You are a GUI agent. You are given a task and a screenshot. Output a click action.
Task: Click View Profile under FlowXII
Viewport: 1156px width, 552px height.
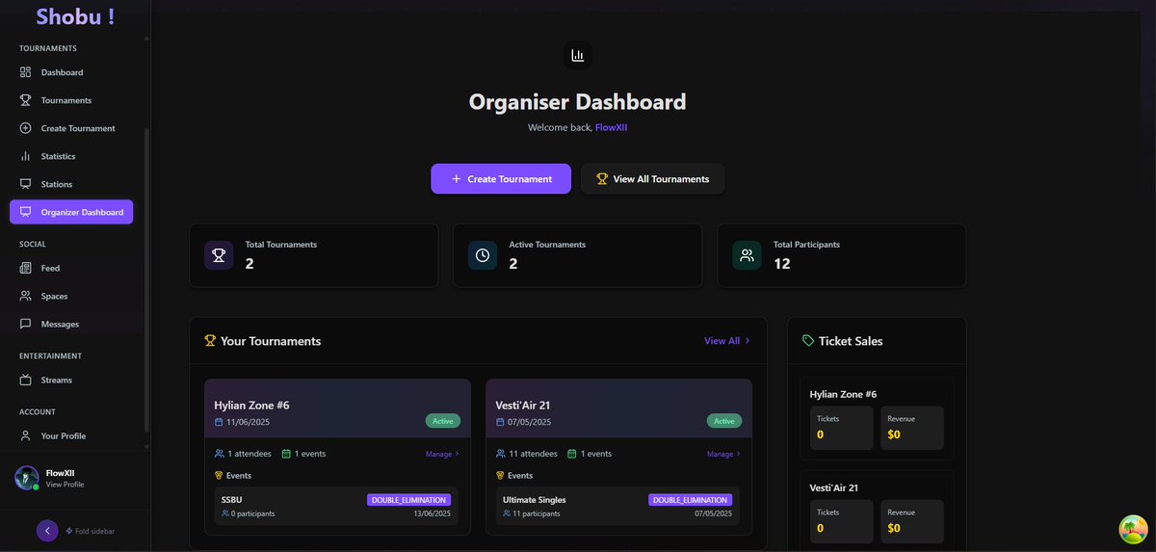pos(65,485)
